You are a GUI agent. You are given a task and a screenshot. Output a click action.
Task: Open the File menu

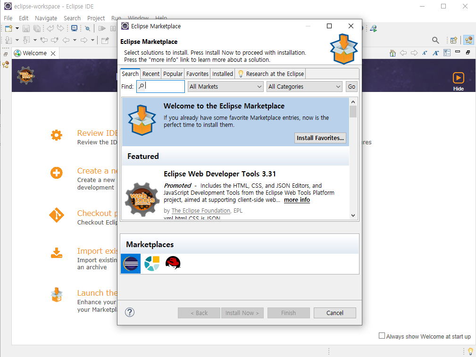pyautogui.click(x=8, y=18)
